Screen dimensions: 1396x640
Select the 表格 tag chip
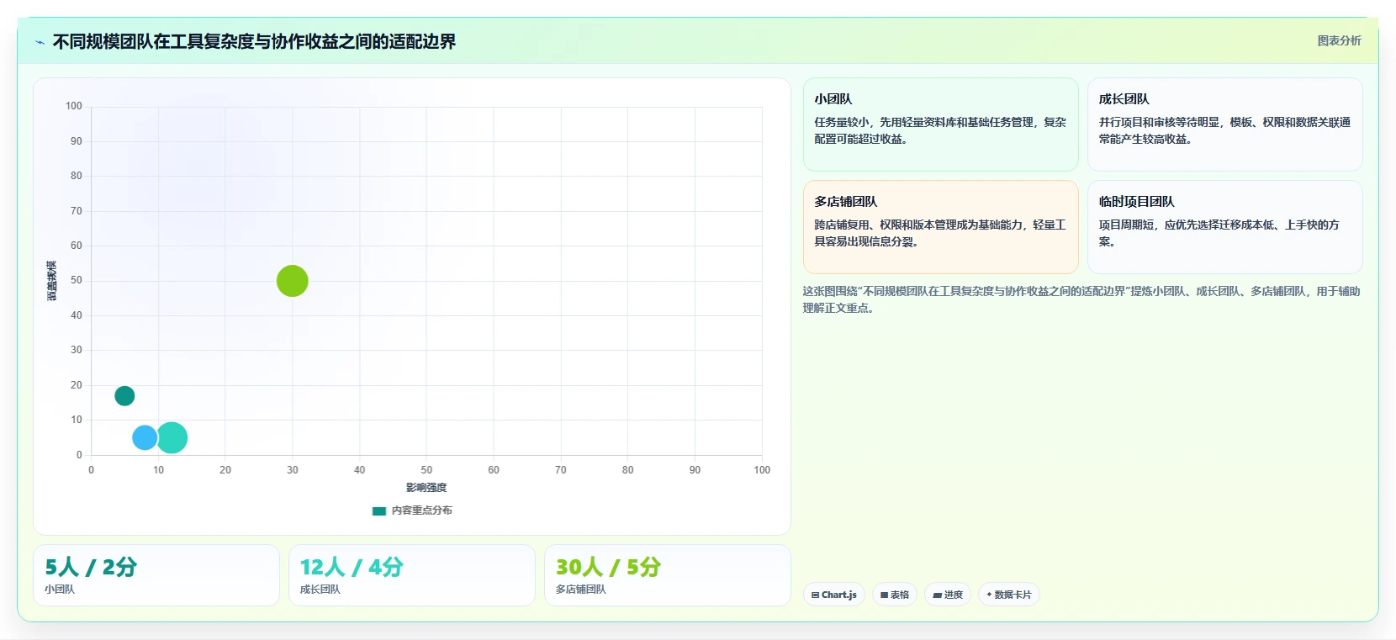pyautogui.click(x=895, y=595)
